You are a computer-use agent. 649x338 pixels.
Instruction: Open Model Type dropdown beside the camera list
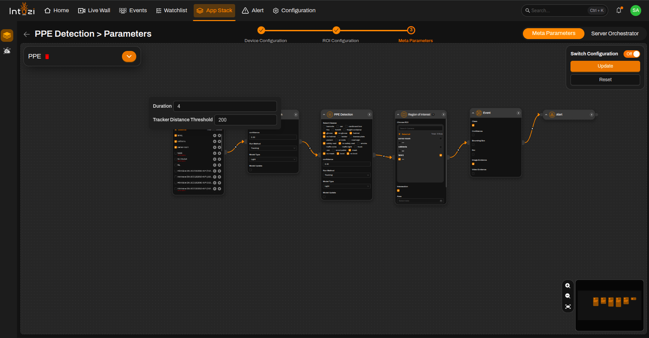click(x=273, y=159)
